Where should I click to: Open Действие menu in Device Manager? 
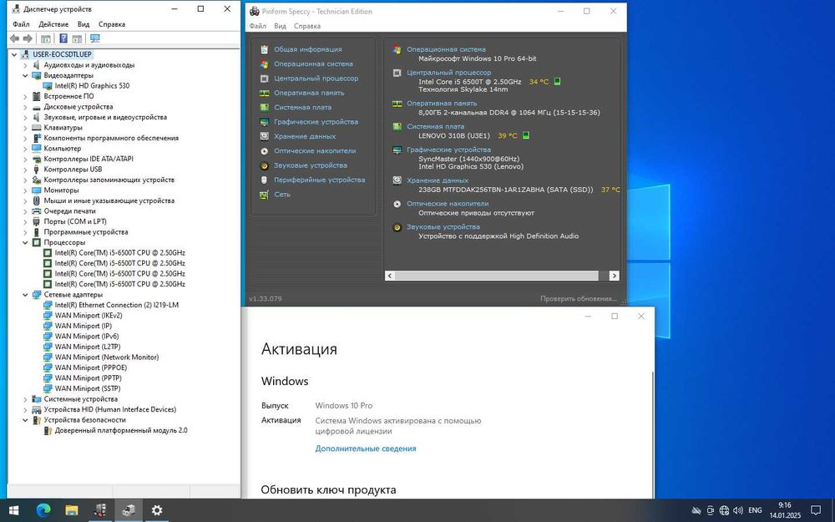pyautogui.click(x=53, y=24)
